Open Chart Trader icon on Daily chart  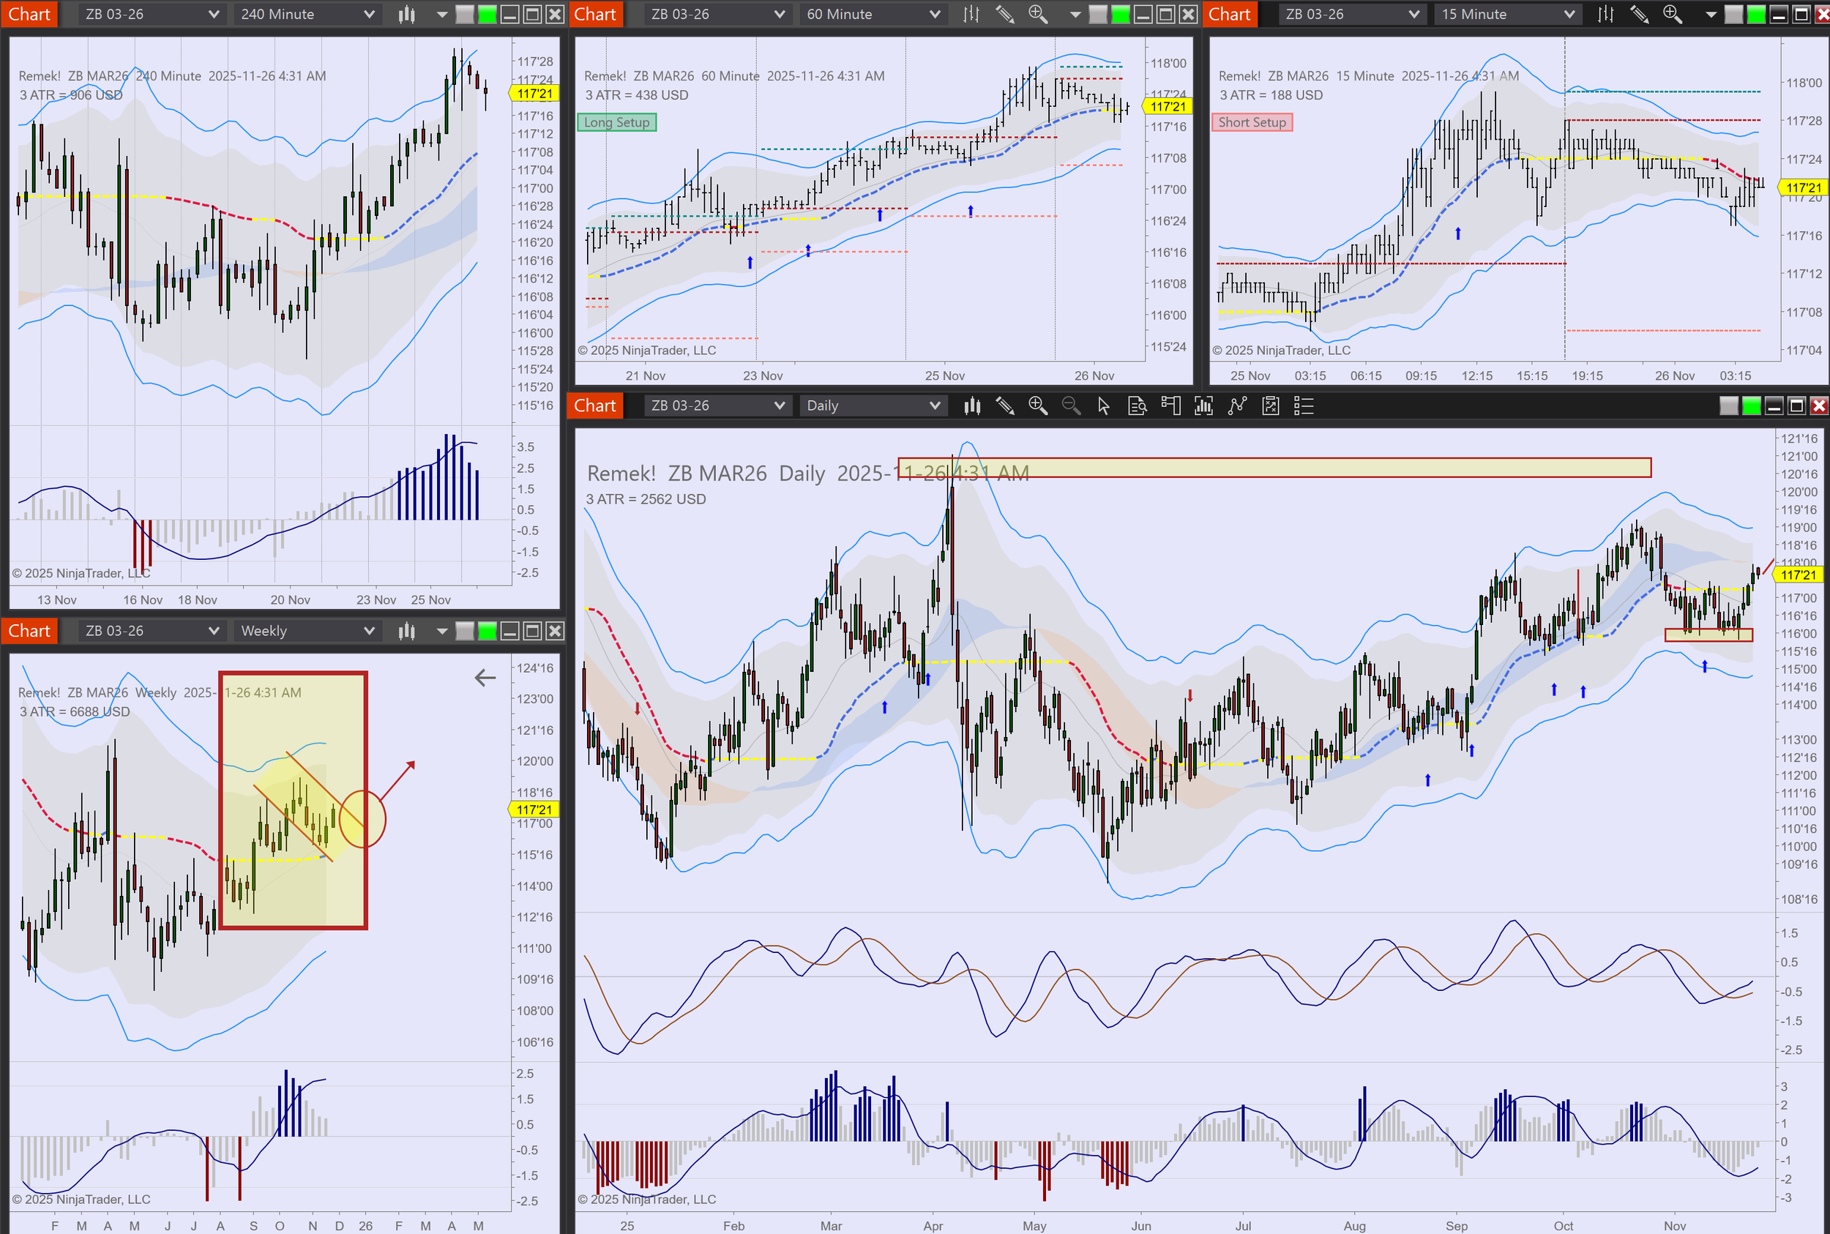1170,405
